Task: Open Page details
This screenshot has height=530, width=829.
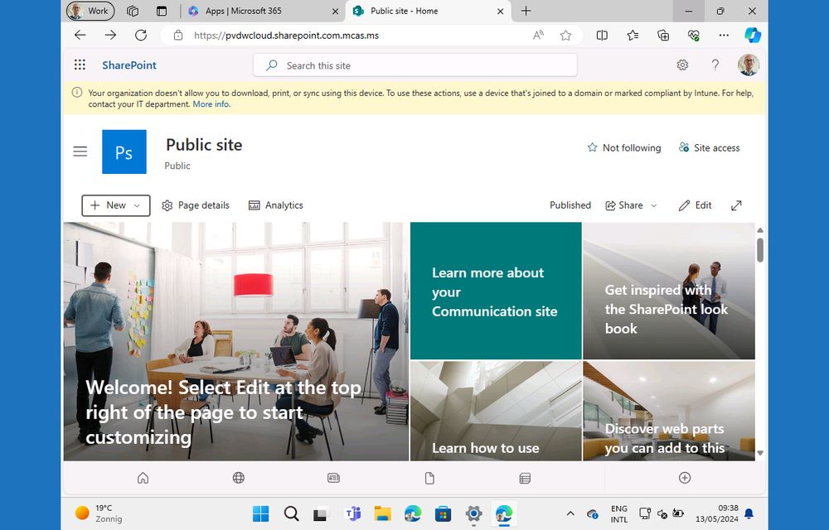Action: 196,205
